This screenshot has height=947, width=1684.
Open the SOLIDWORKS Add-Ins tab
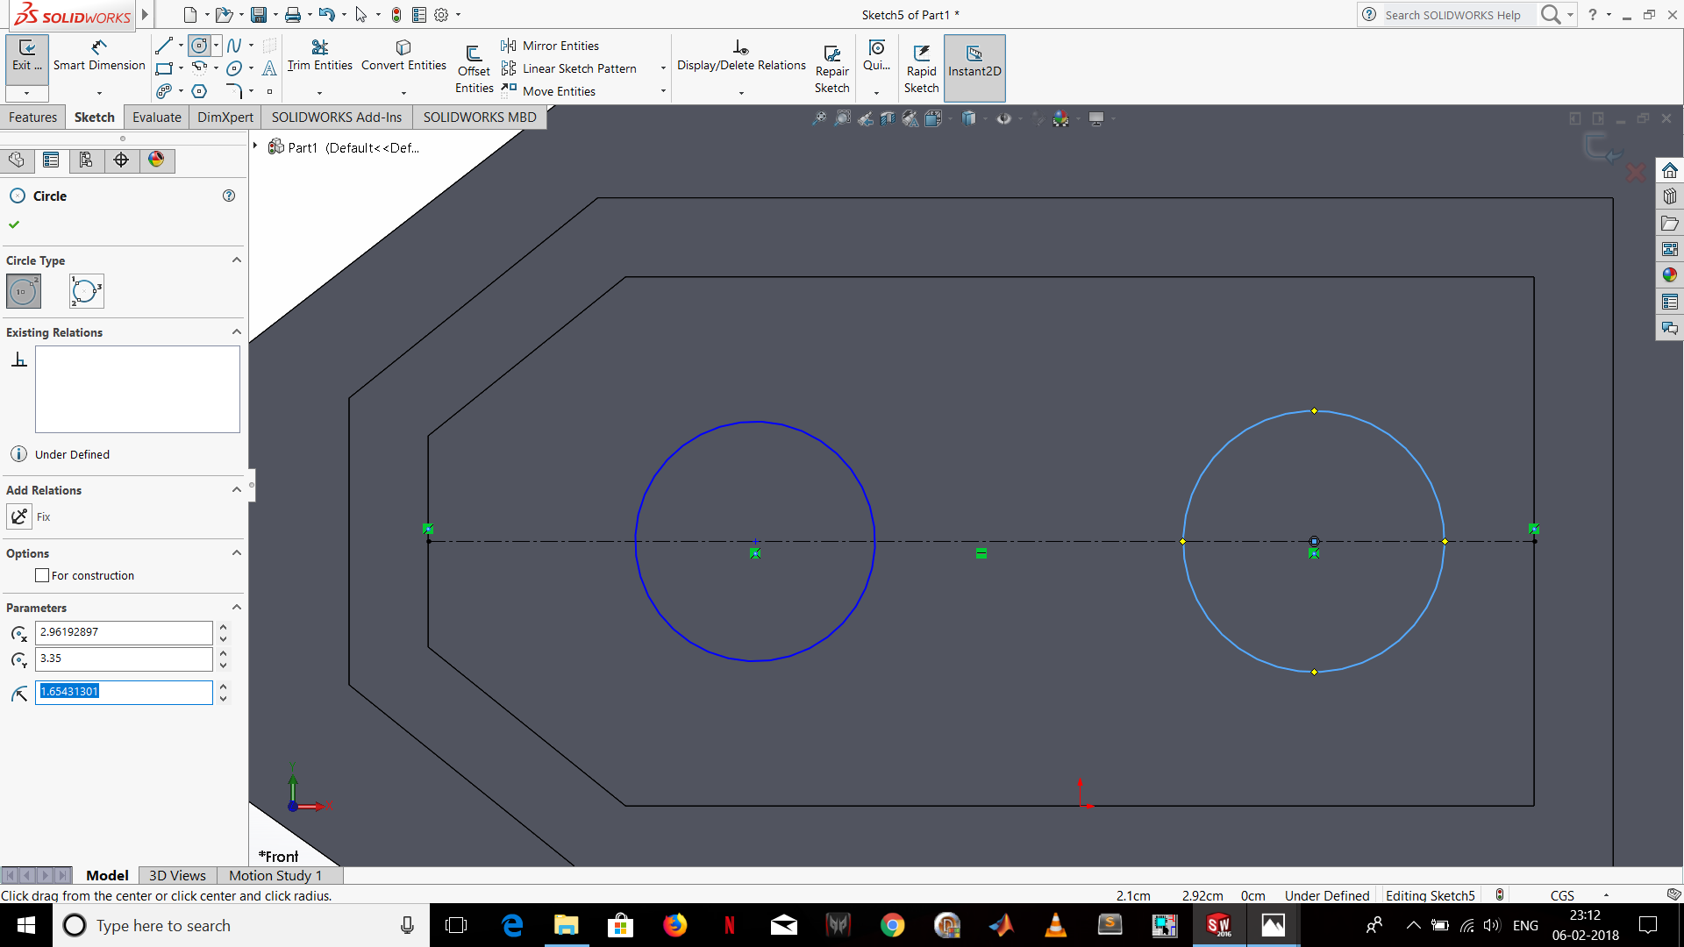click(x=337, y=117)
